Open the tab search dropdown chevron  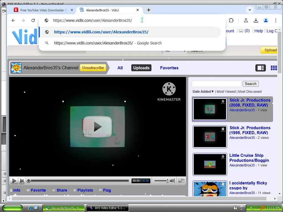(x=250, y=10)
